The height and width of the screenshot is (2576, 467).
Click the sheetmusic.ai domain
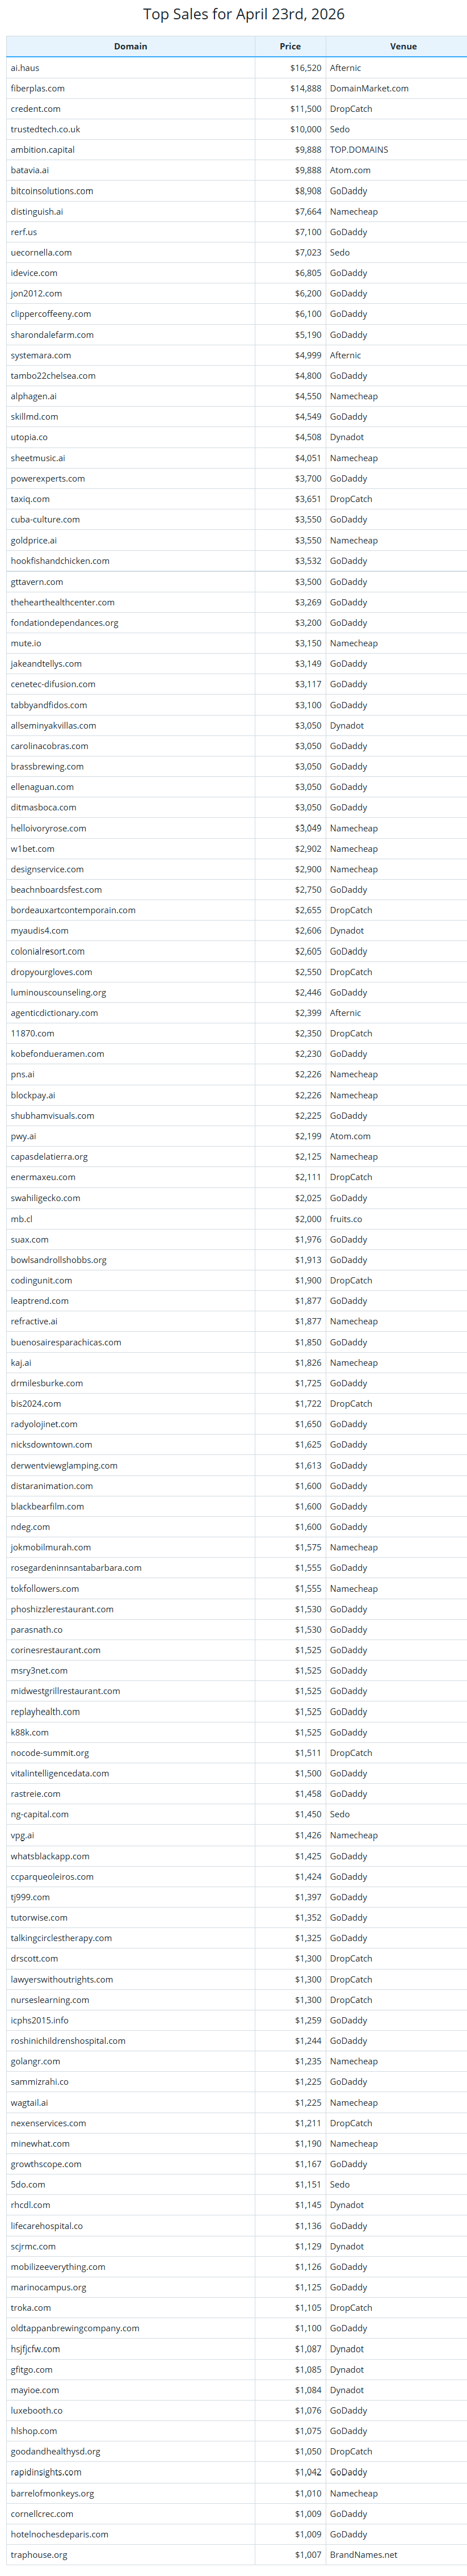click(38, 458)
